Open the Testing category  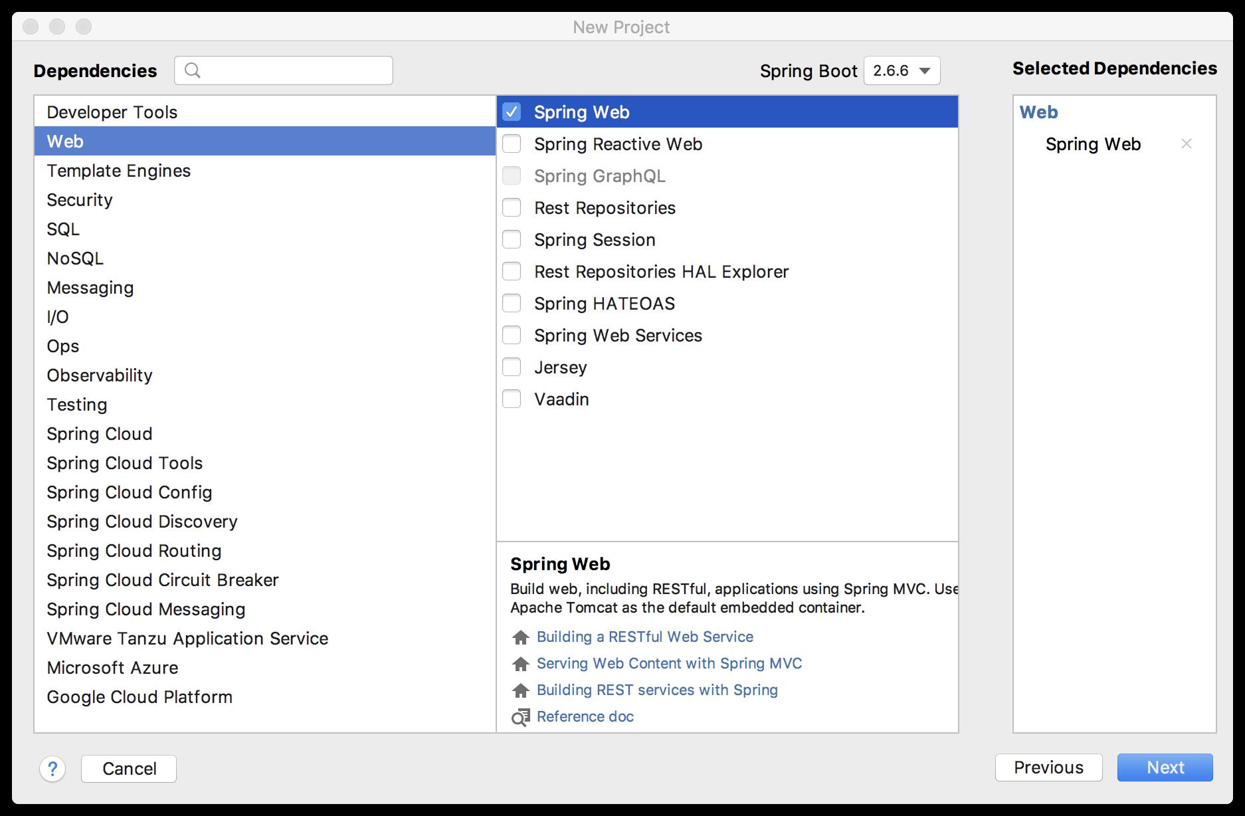click(x=265, y=405)
